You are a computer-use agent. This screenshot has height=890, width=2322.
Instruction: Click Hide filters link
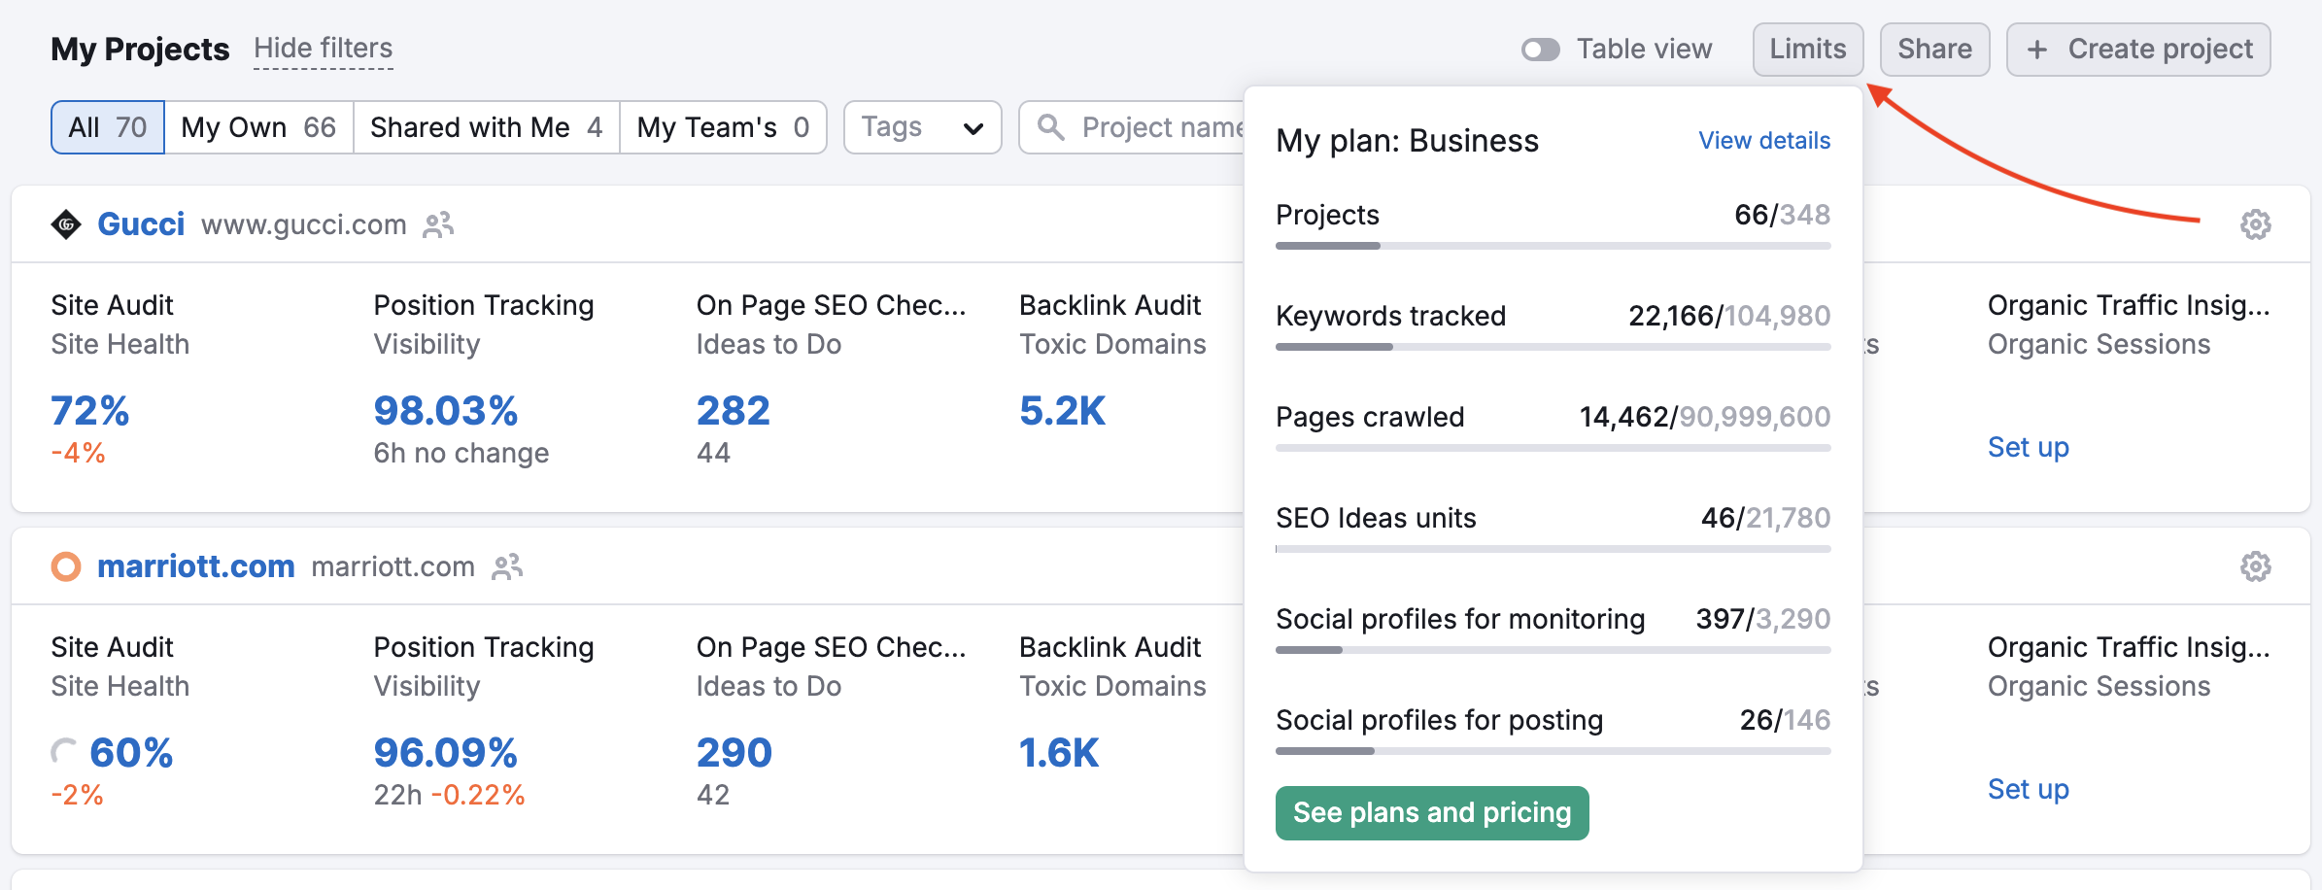pos(323,49)
